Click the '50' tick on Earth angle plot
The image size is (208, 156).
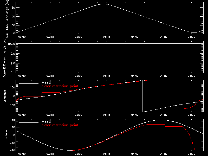[13, 25]
